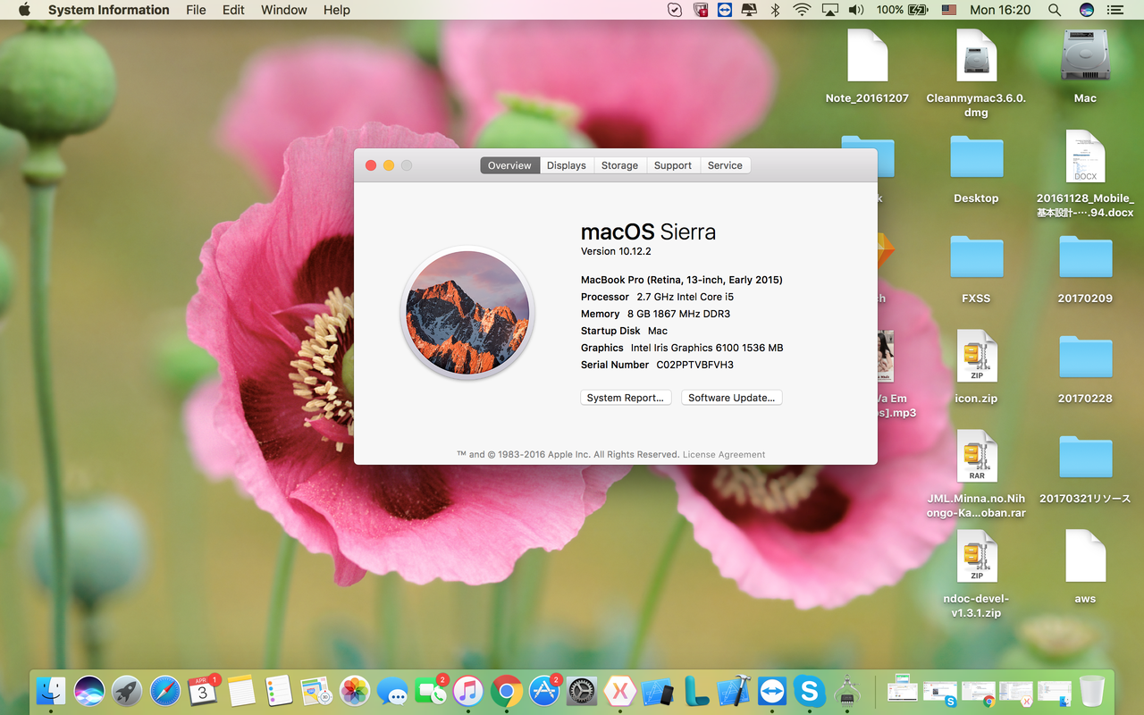The height and width of the screenshot is (715, 1144).
Task: Select Cleanmymac3.6.0.dmg on the desktop
Action: pyautogui.click(x=976, y=73)
